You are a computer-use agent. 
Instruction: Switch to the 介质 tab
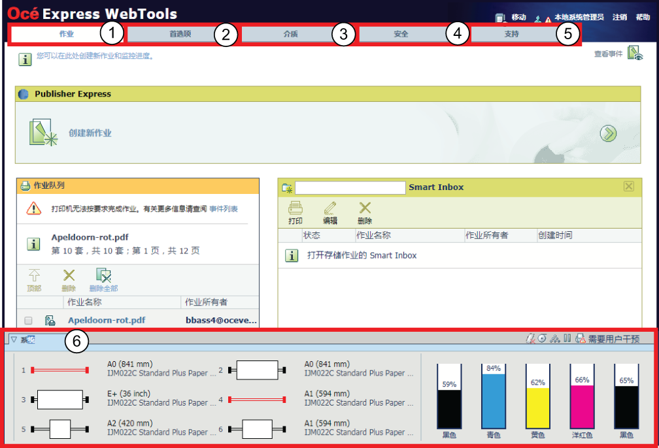point(290,34)
